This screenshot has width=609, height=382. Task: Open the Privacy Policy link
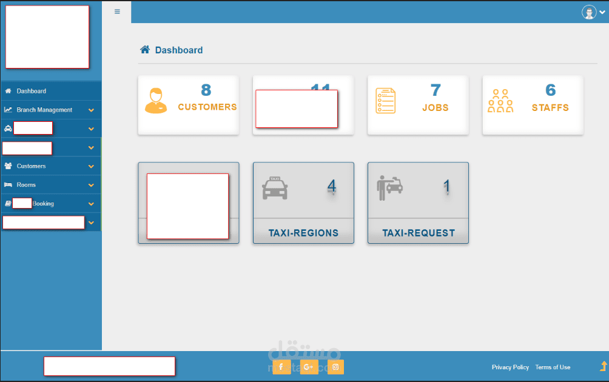(510, 367)
